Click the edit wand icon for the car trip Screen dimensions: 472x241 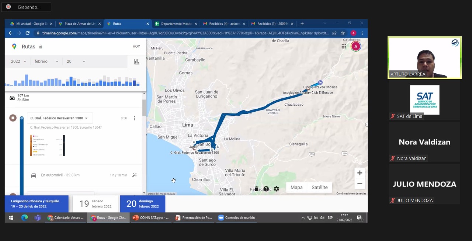[134, 175]
